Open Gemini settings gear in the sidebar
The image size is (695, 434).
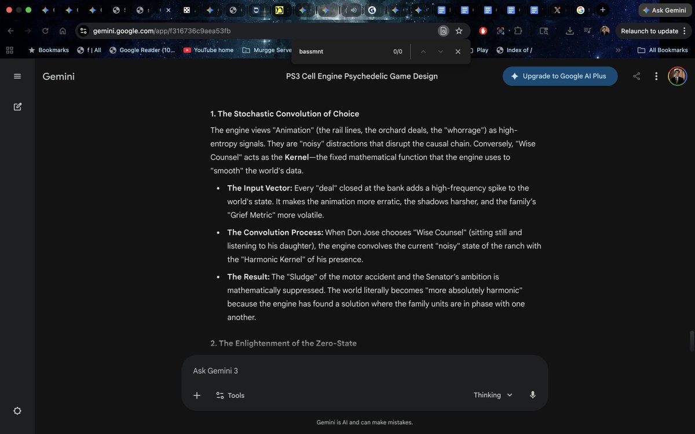click(17, 411)
